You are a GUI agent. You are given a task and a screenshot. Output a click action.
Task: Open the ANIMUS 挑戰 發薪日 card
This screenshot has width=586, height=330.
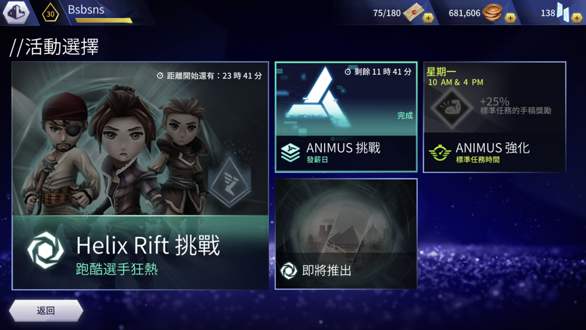point(346,117)
